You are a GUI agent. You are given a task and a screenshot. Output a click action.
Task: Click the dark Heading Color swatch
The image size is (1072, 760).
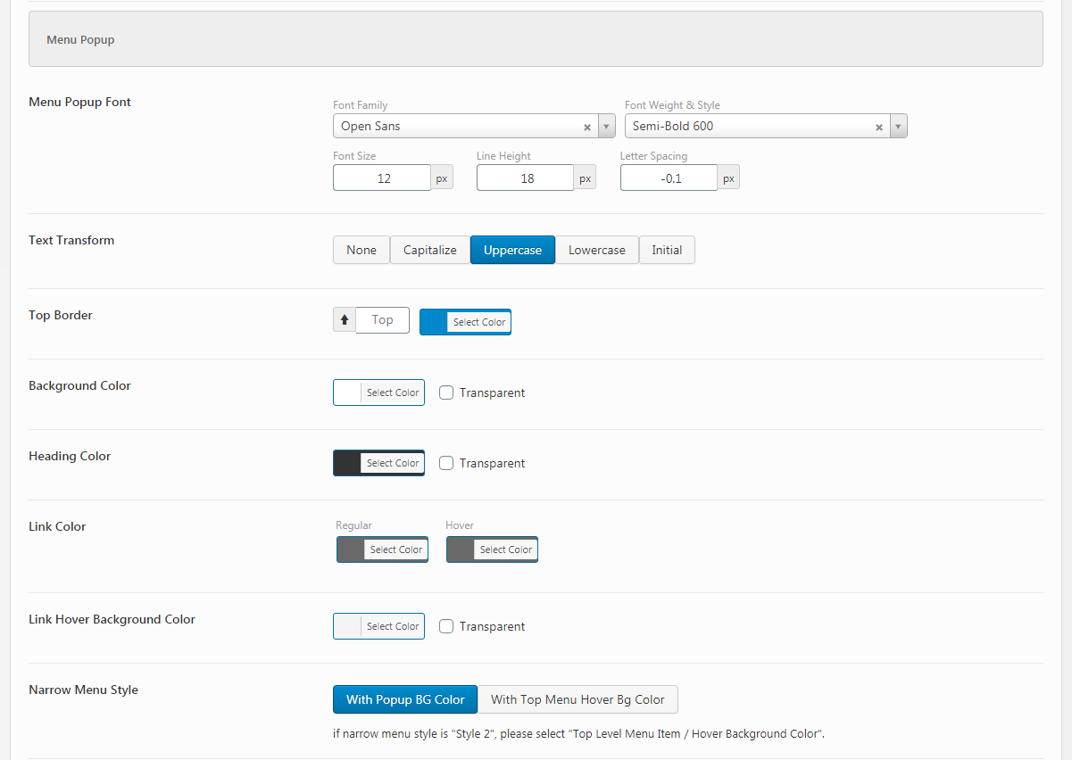pyautogui.click(x=347, y=463)
